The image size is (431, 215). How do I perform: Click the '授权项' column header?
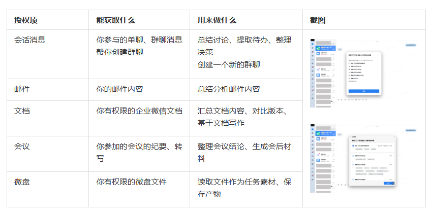point(48,20)
